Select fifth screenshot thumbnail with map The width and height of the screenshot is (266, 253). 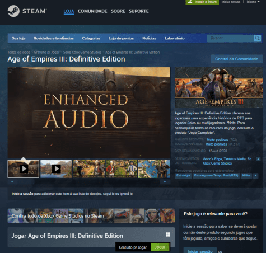coord(154,169)
